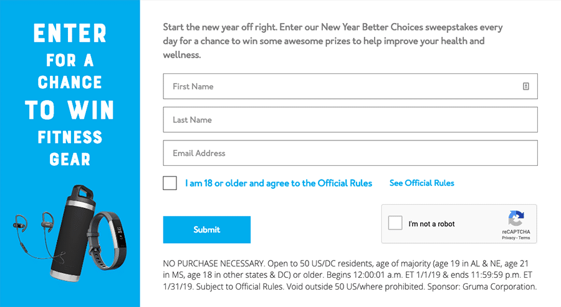Click the No Purchase Necessary disclaimer text
561x307 pixels.
point(349,275)
